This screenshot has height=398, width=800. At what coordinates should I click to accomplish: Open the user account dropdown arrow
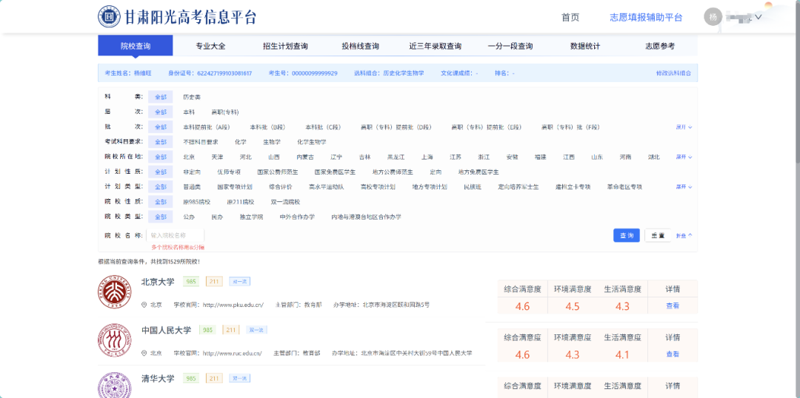[x=758, y=17]
